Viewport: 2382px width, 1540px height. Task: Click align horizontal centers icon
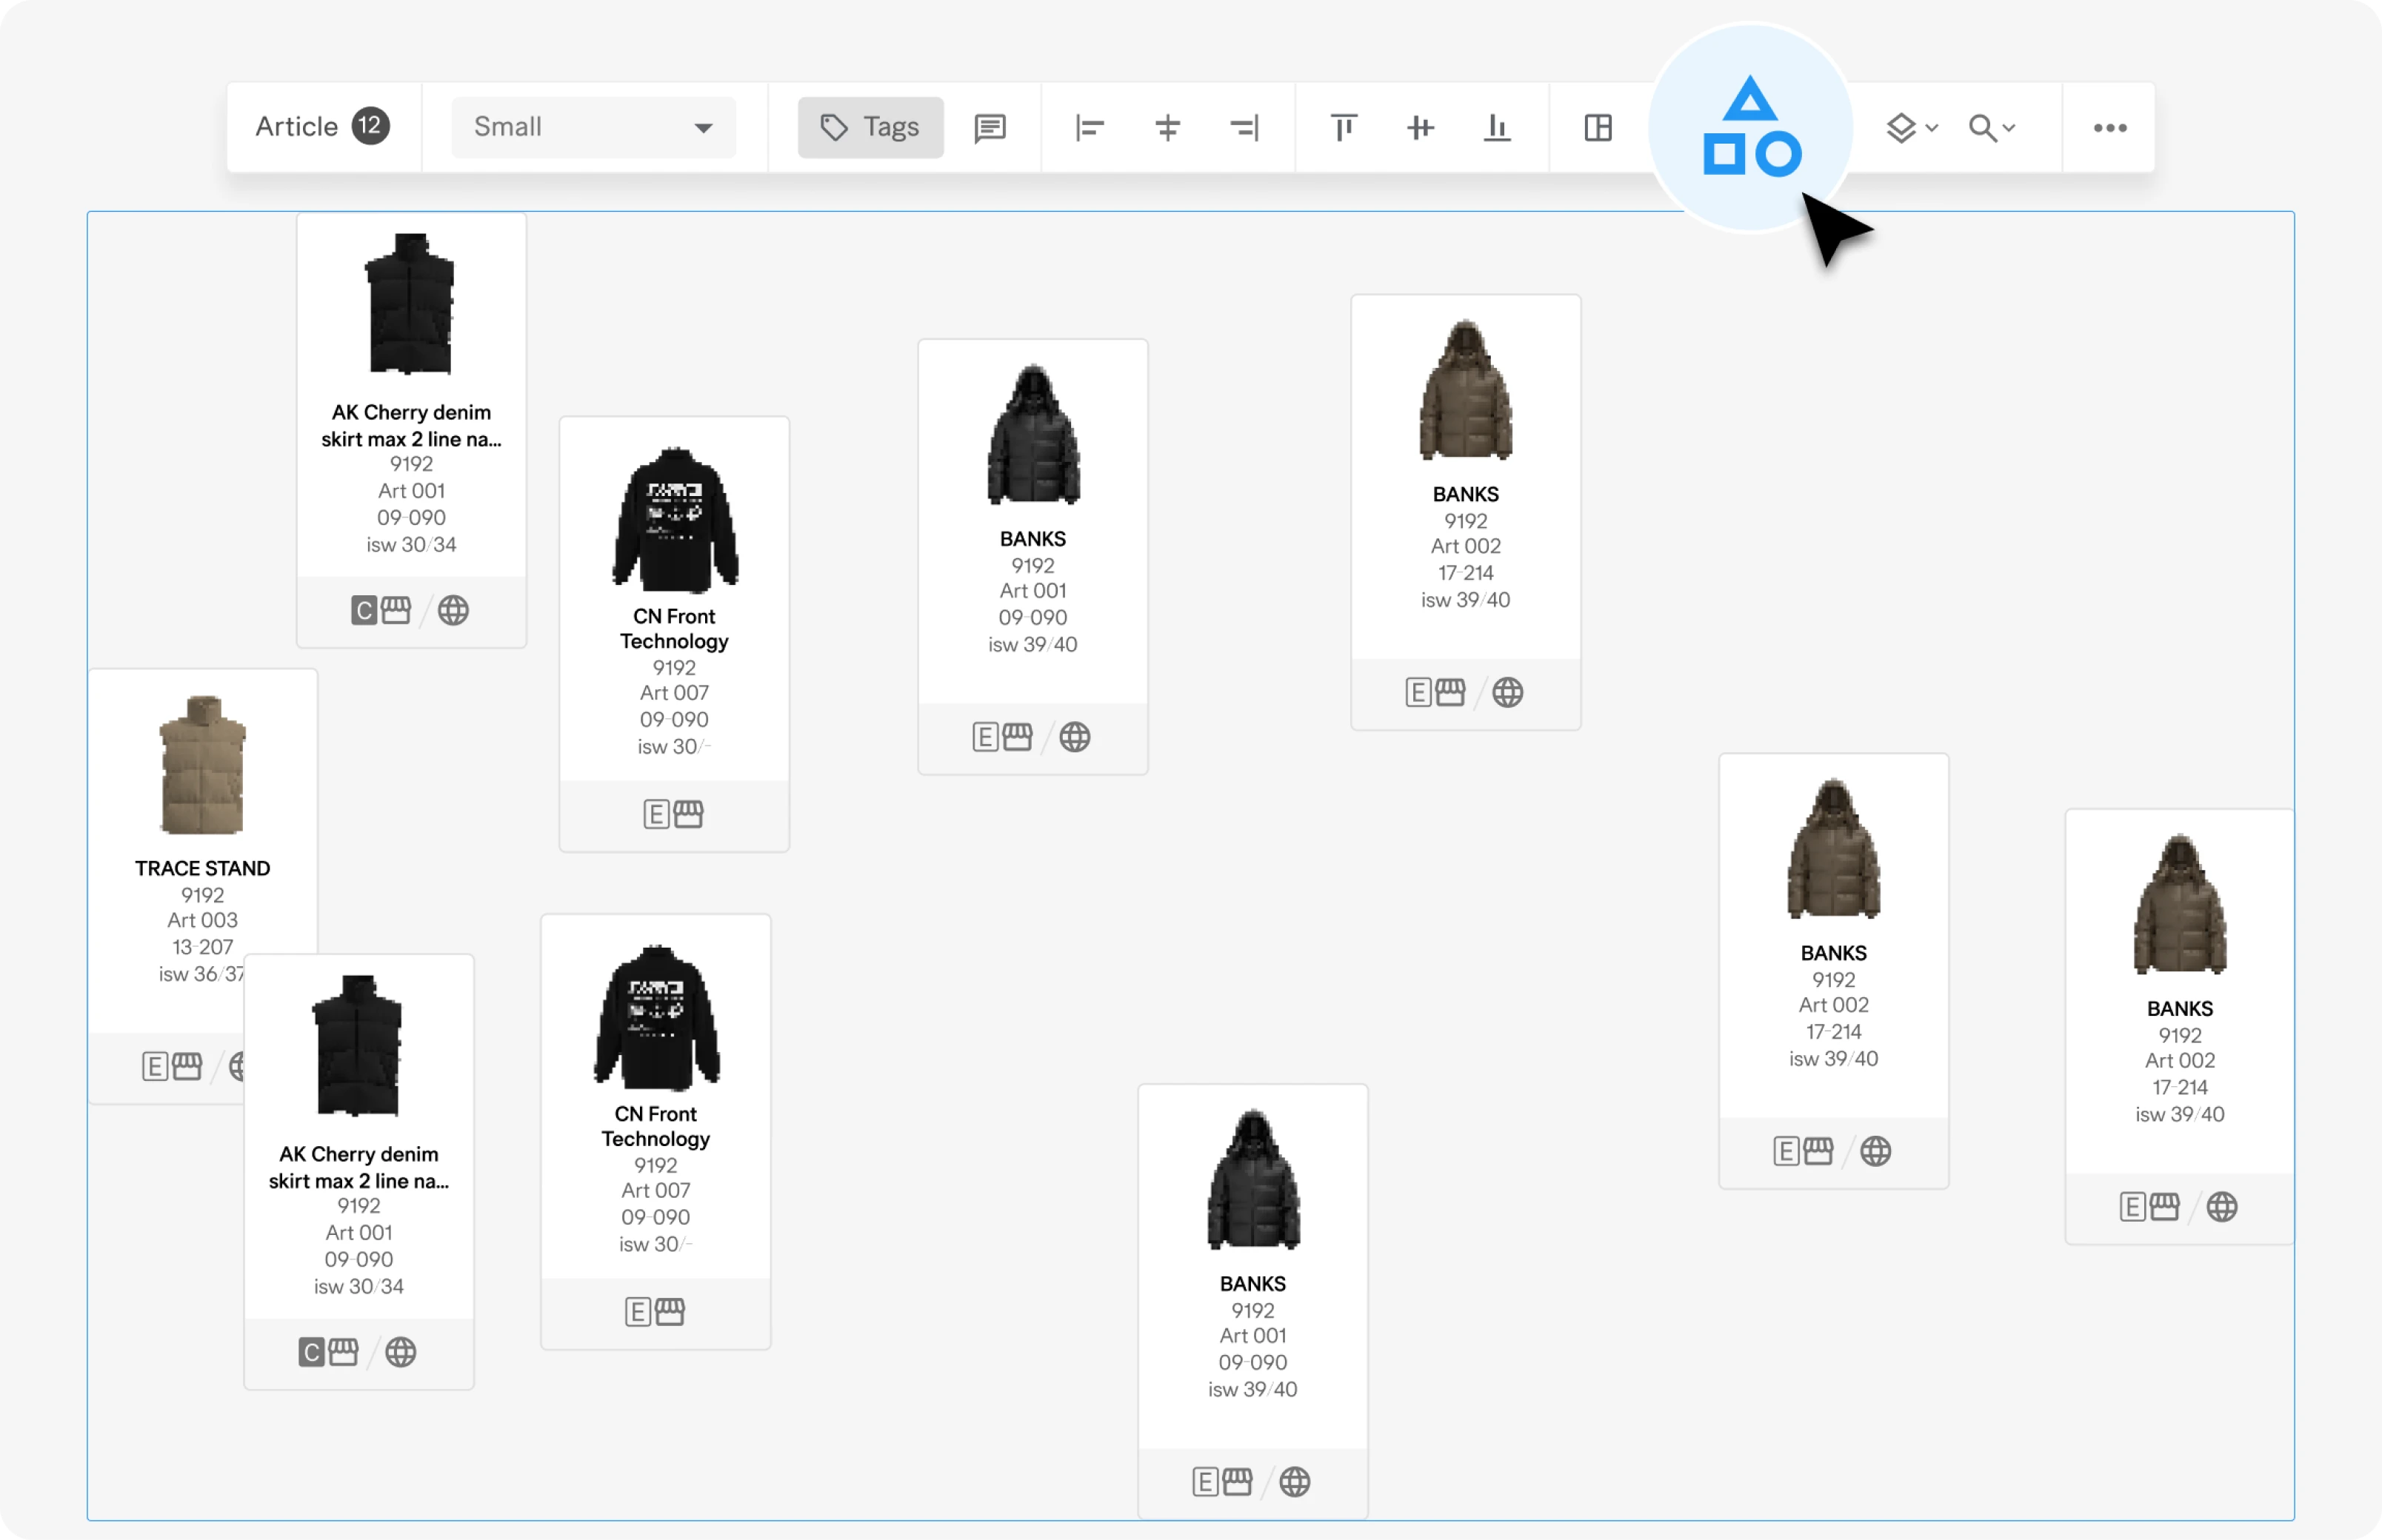click(x=1167, y=128)
